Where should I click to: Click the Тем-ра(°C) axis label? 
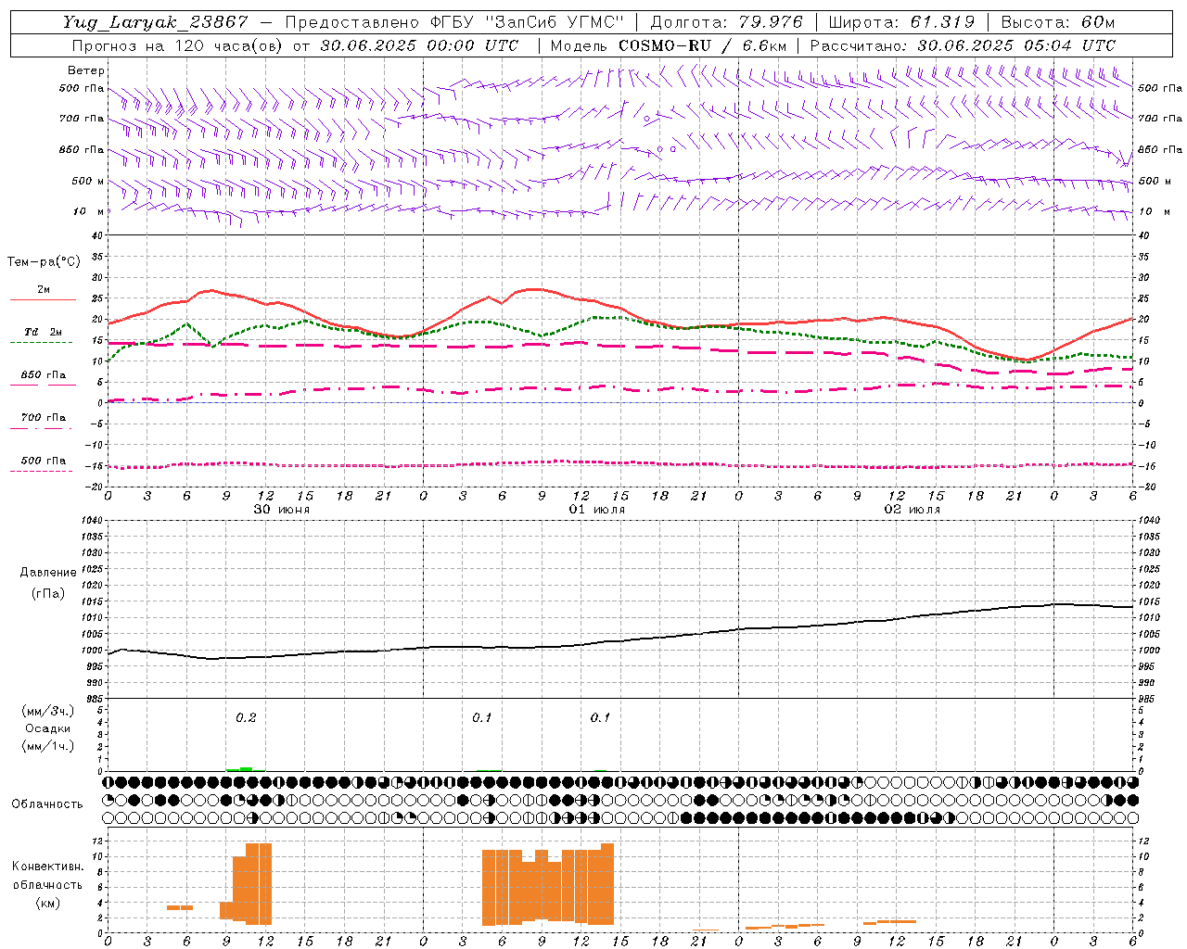[x=44, y=262]
